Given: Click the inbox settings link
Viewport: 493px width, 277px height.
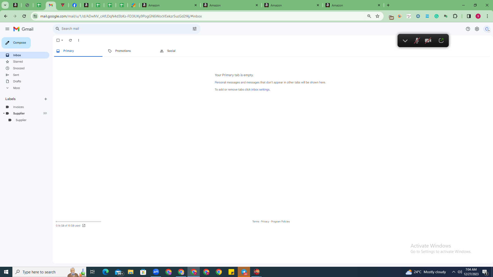Looking at the screenshot, I should [x=260, y=90].
